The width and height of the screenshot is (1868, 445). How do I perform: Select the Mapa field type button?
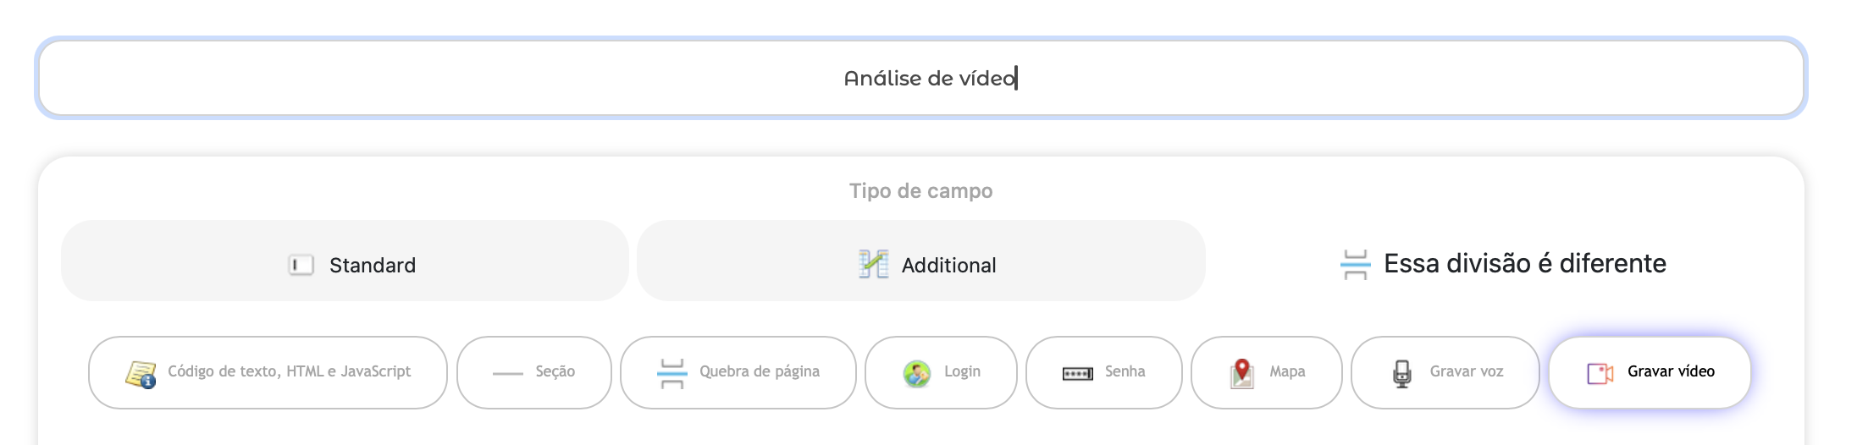coord(1267,372)
